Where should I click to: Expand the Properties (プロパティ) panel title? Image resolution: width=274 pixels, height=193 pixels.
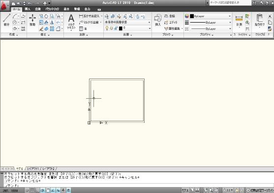[207, 34]
